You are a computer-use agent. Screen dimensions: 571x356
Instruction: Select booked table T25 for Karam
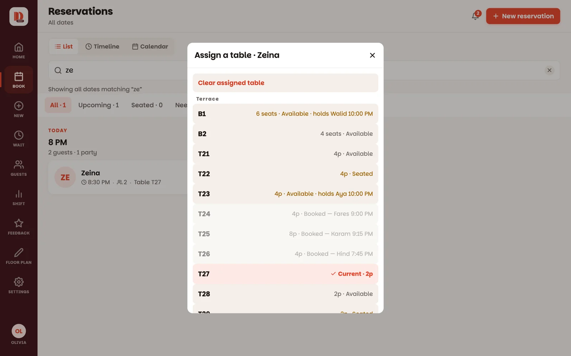(x=285, y=234)
